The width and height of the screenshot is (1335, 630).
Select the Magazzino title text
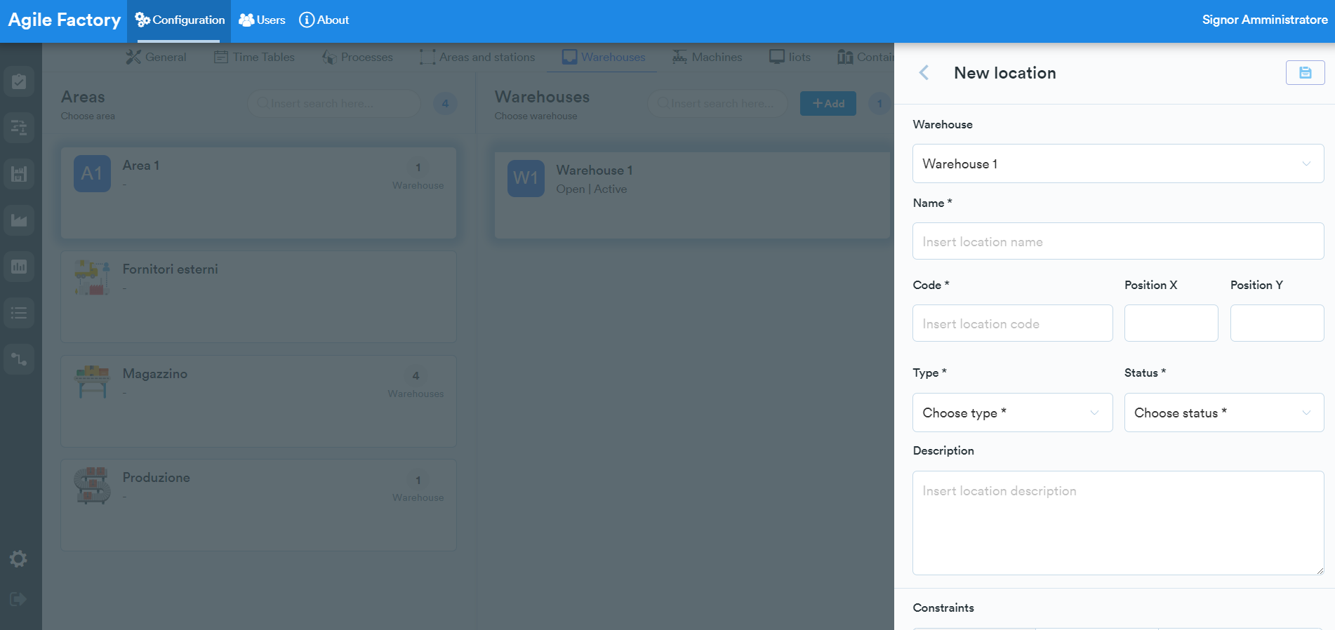(155, 374)
